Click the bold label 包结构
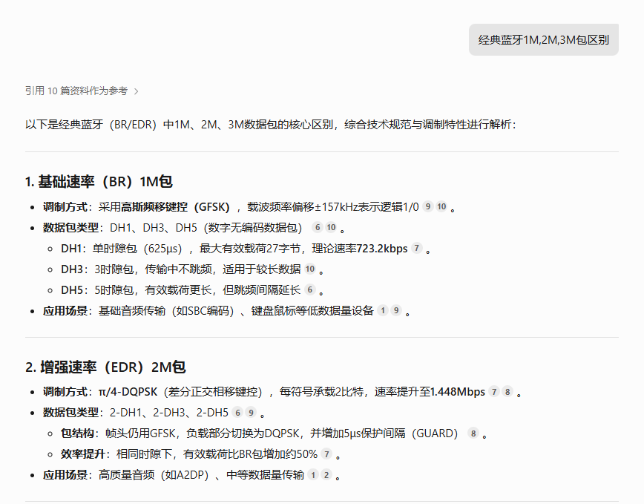This screenshot has width=644, height=504. click(77, 433)
